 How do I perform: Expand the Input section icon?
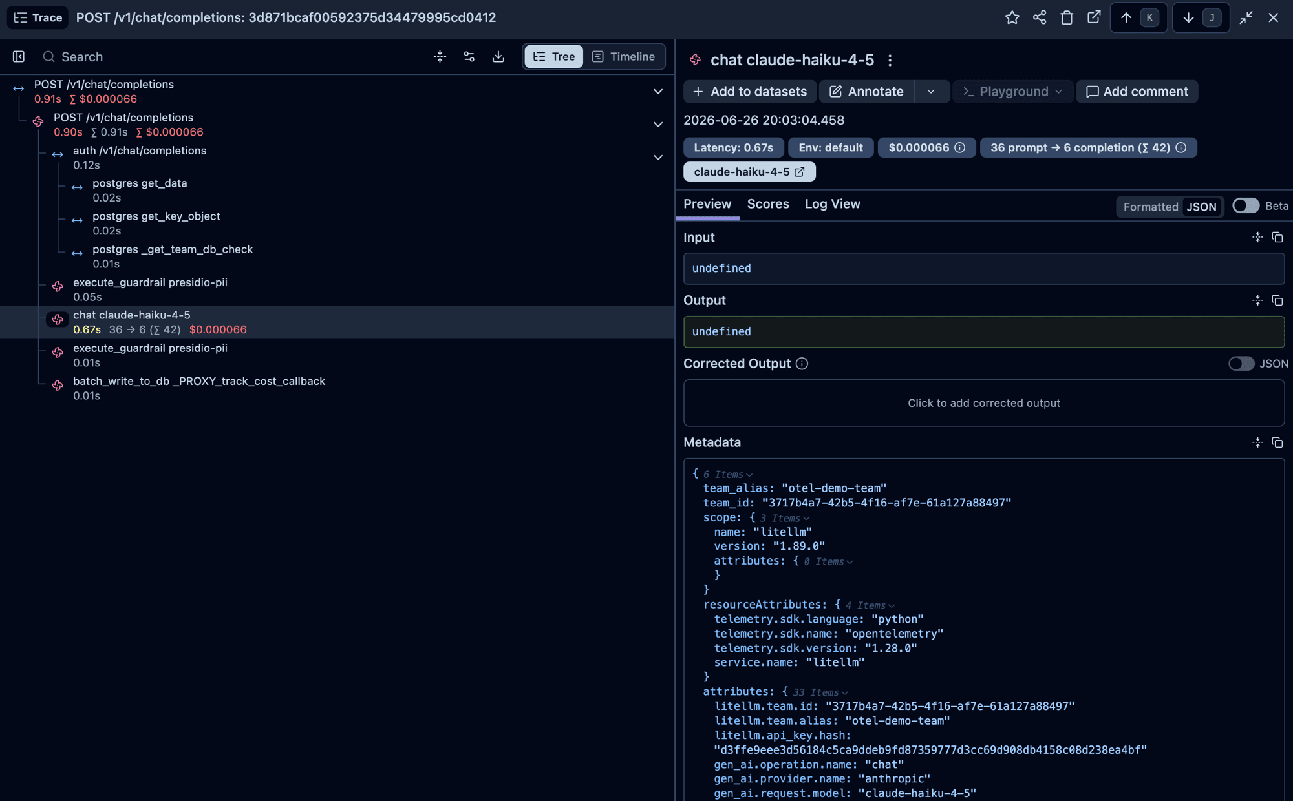(x=1257, y=238)
